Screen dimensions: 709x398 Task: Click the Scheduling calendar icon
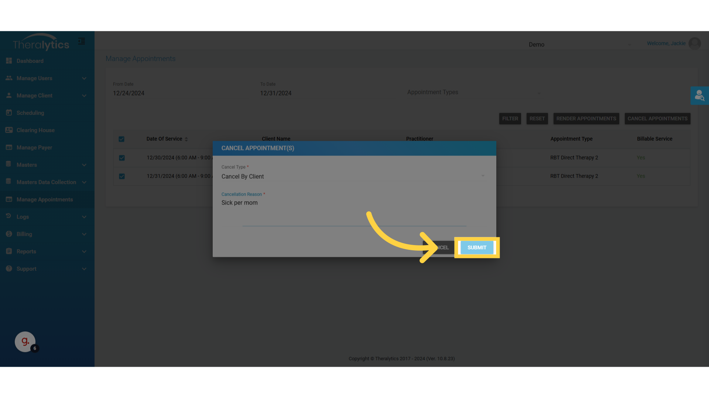coord(9,113)
